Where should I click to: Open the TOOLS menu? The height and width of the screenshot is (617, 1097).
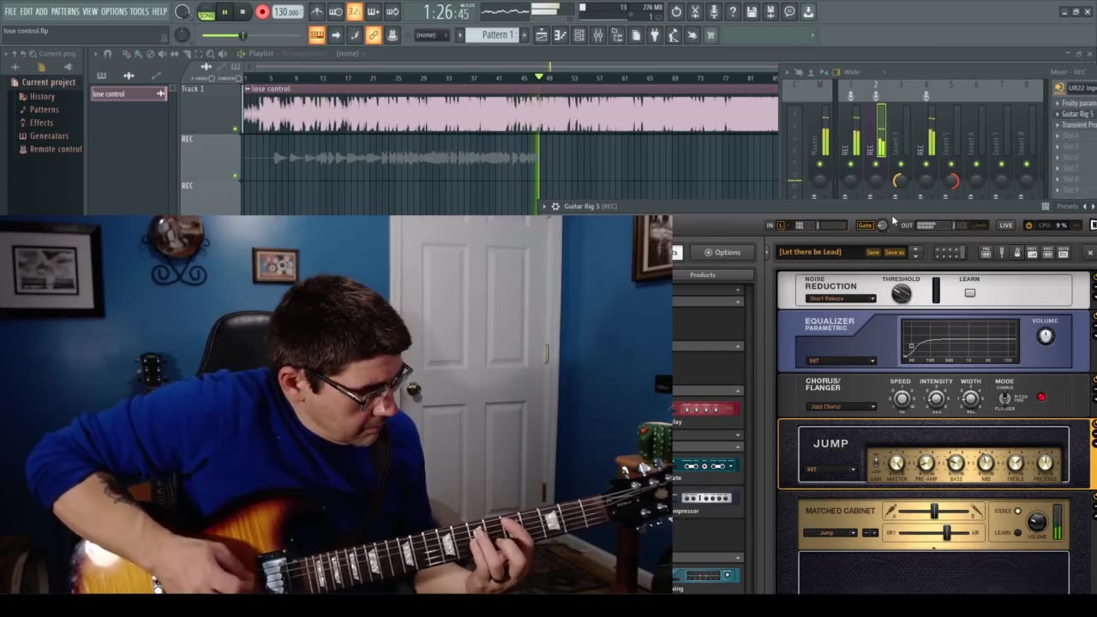140,11
